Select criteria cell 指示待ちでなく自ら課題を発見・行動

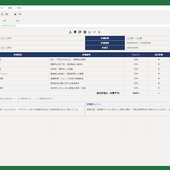[86, 88]
